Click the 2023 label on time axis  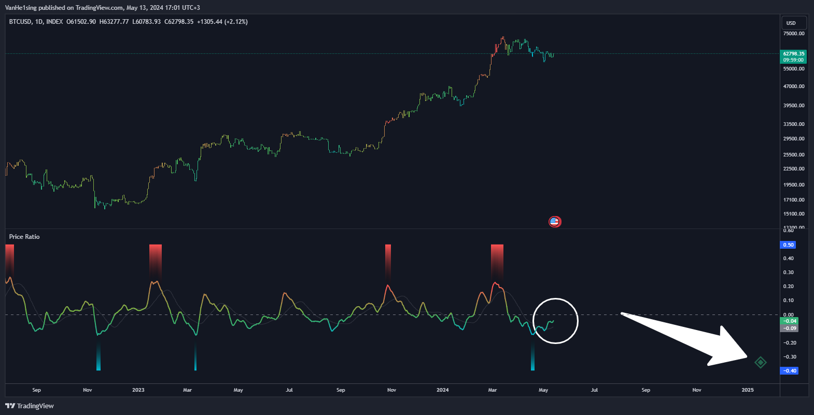pyautogui.click(x=138, y=390)
